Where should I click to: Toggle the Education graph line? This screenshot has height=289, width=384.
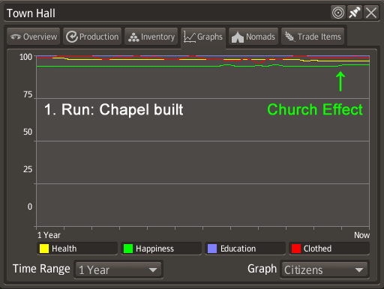pyautogui.click(x=245, y=249)
